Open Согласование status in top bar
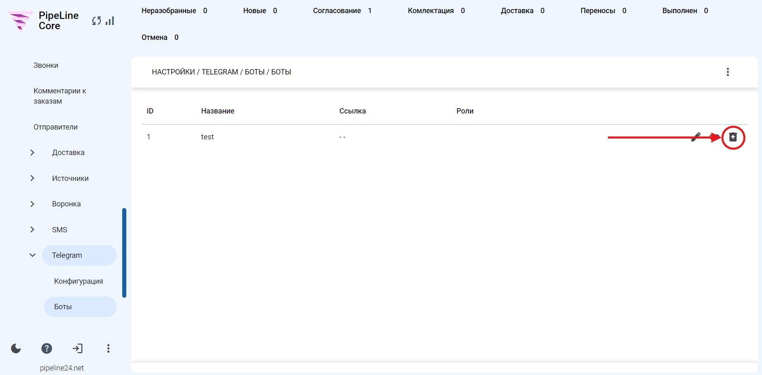762x375 pixels. pos(342,11)
